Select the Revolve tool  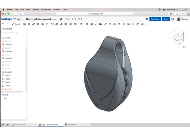click(x=29, y=24)
